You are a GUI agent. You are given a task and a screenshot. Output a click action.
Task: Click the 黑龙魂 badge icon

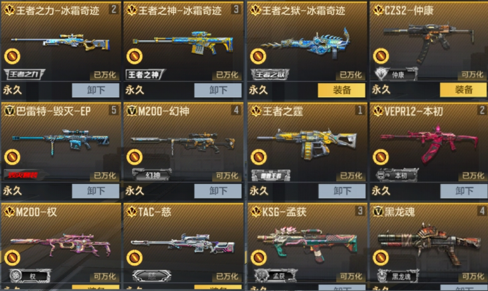tap(398, 276)
